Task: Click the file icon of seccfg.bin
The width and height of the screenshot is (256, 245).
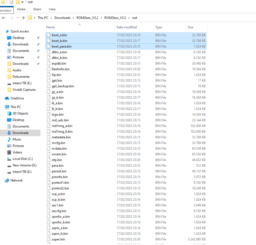Action: 49,211
